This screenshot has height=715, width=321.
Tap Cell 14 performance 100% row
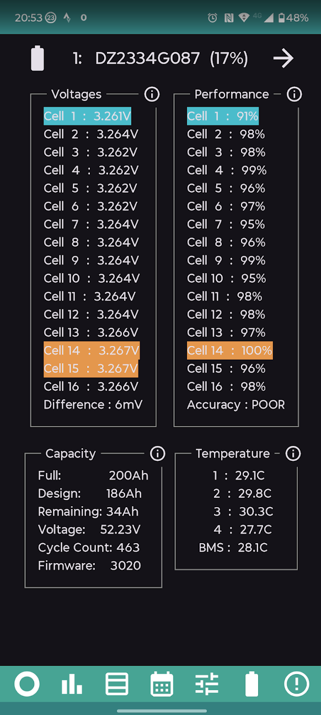(x=229, y=350)
